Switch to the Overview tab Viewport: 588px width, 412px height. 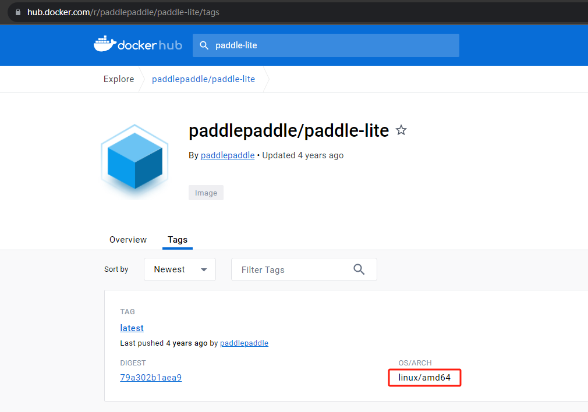(x=128, y=240)
